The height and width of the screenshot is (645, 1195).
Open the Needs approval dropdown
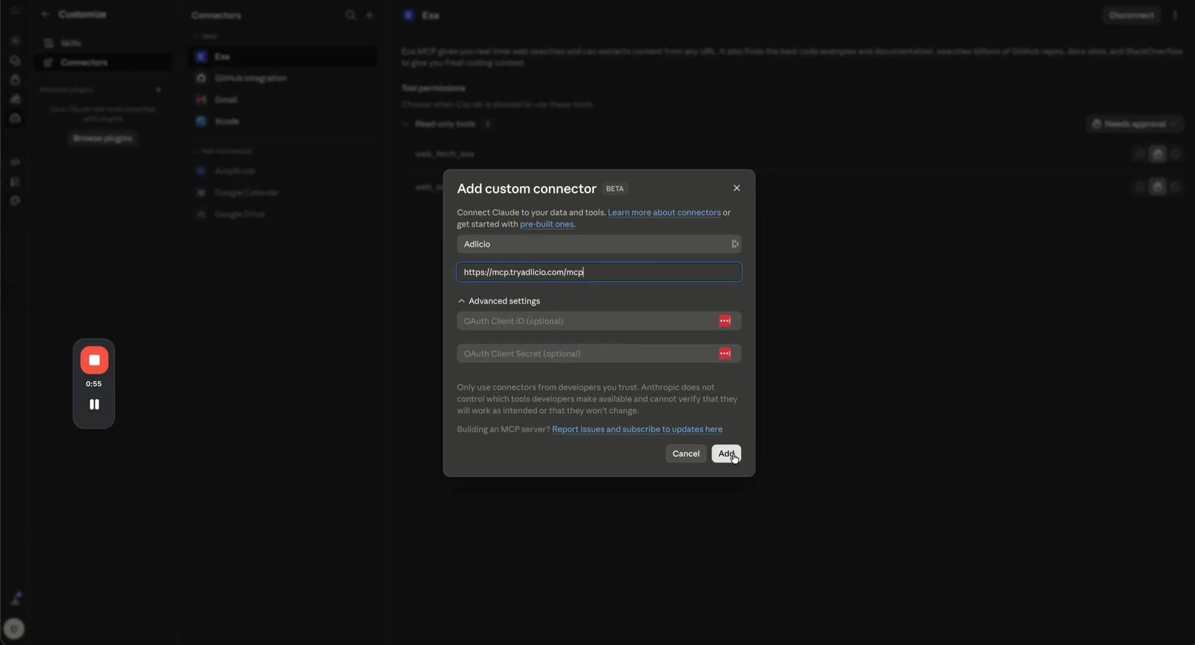1135,124
